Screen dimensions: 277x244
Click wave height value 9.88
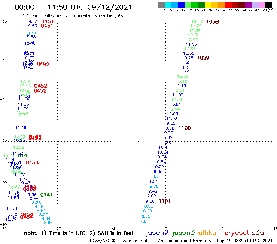(170, 128)
